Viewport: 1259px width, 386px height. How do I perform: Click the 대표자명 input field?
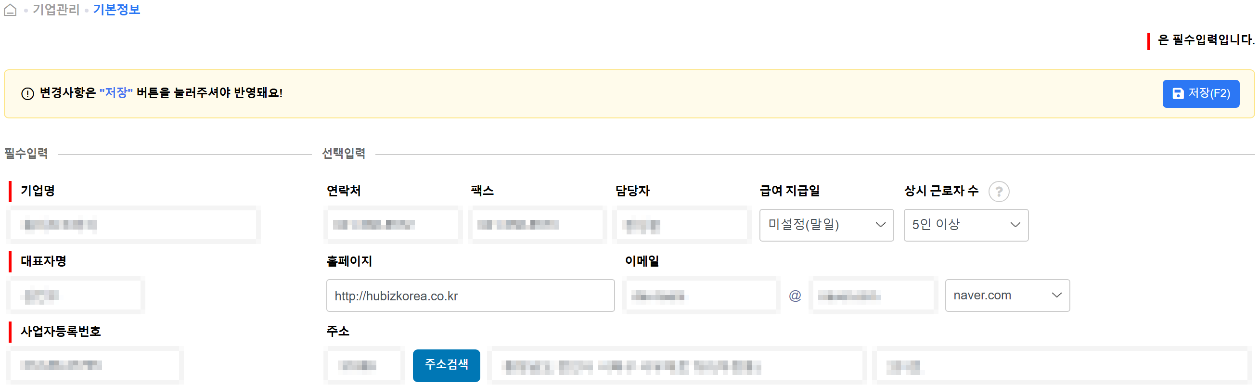76,296
